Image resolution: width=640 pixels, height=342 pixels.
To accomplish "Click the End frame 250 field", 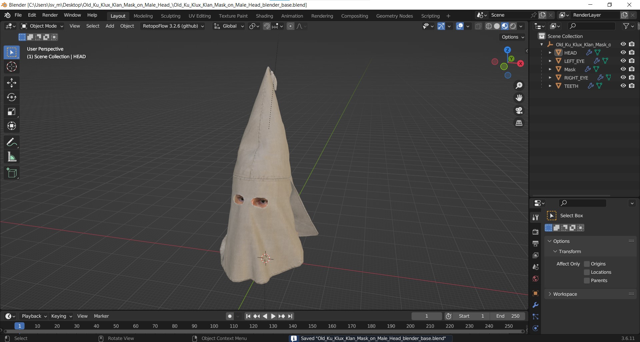I will (x=508, y=316).
